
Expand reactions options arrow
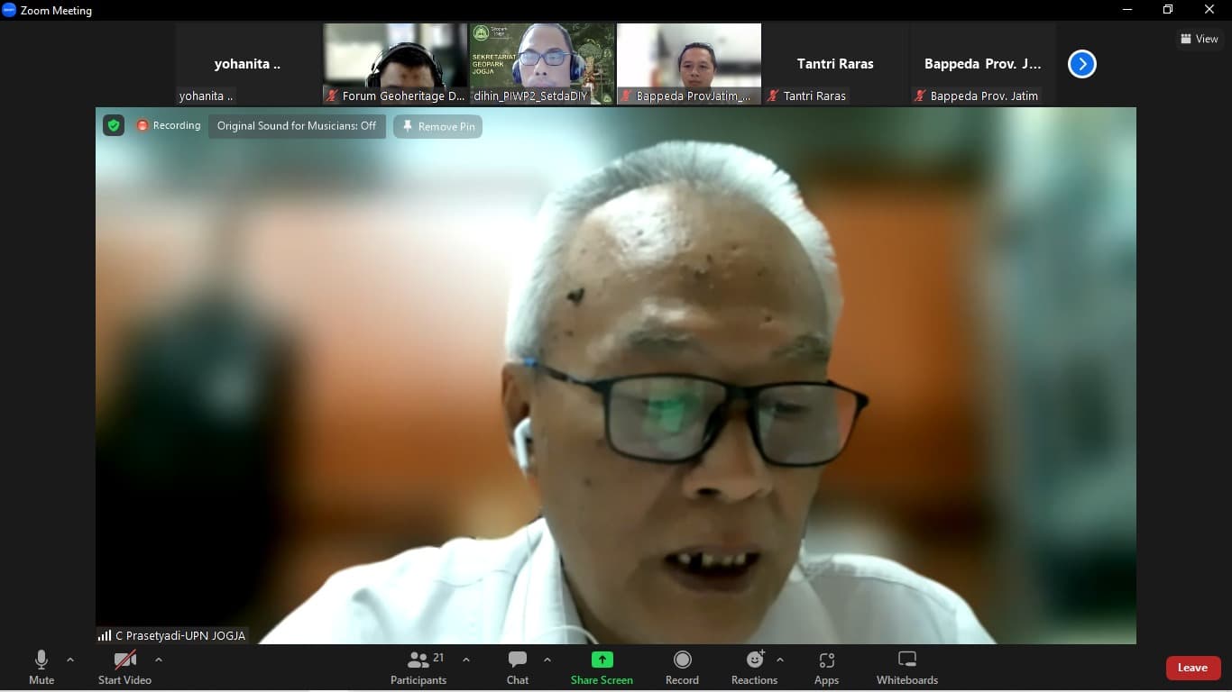coord(780,660)
